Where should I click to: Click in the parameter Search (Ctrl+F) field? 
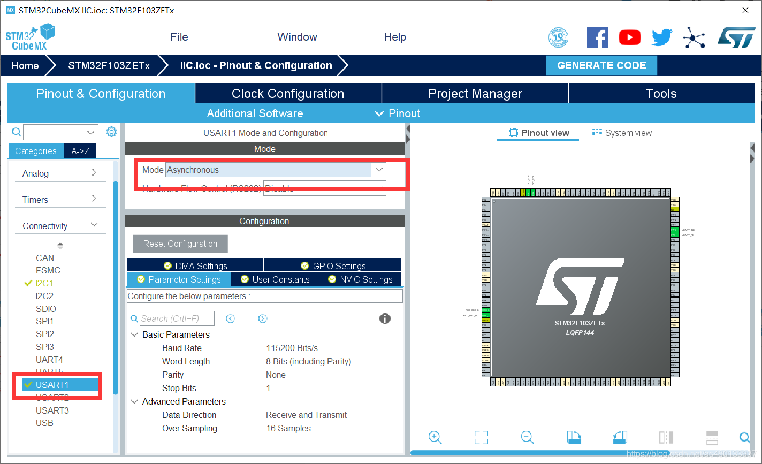(x=177, y=318)
